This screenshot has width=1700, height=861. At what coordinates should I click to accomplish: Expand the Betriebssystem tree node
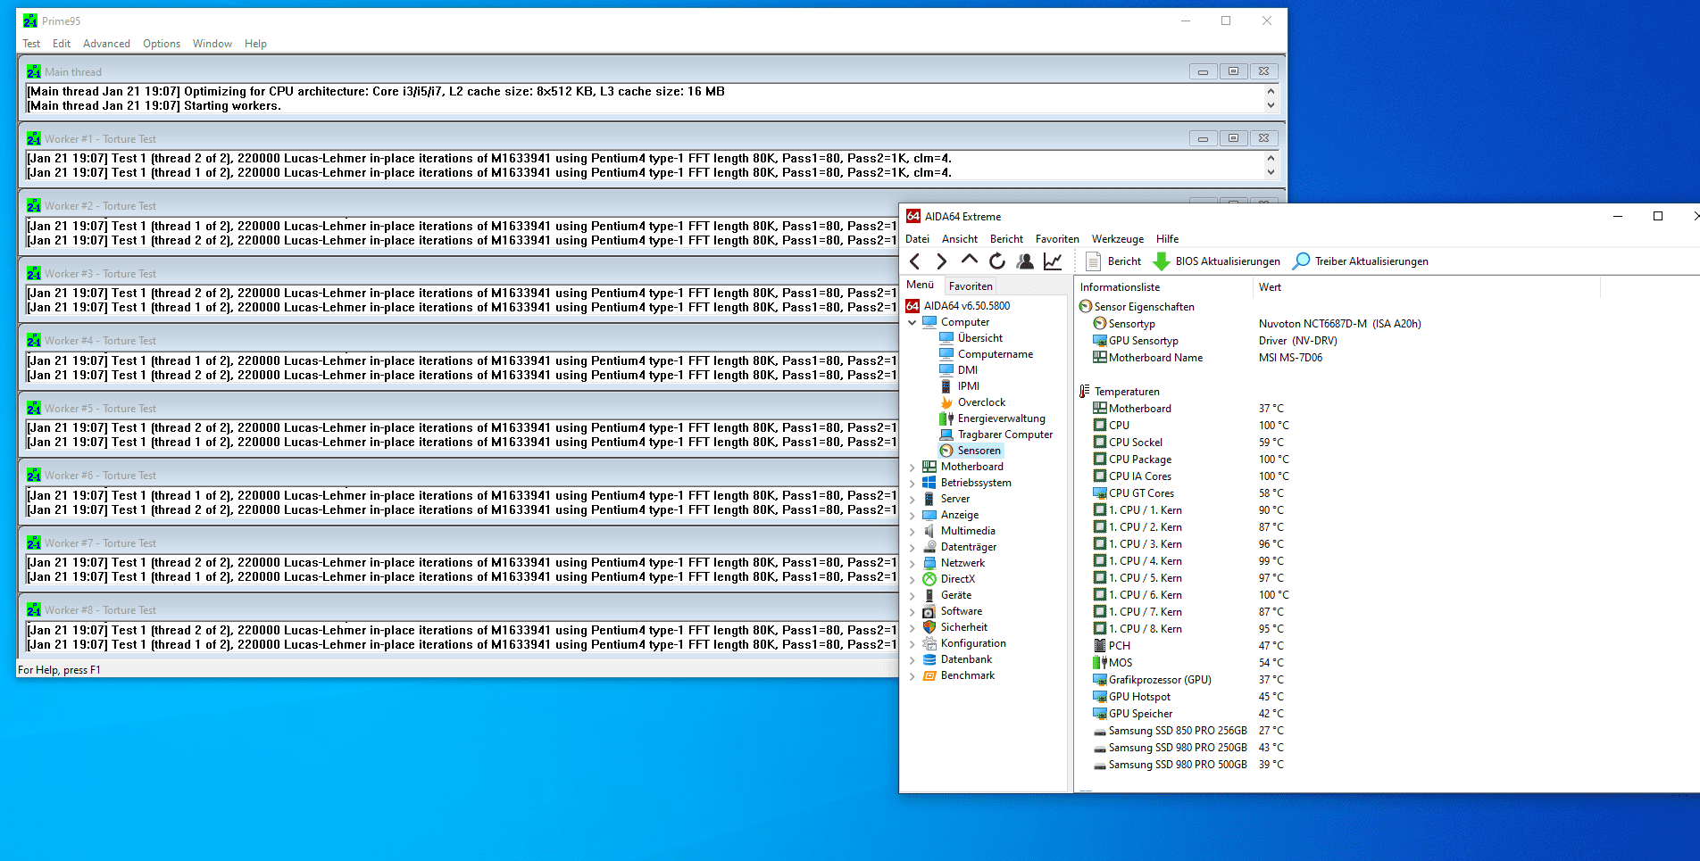pyautogui.click(x=912, y=483)
